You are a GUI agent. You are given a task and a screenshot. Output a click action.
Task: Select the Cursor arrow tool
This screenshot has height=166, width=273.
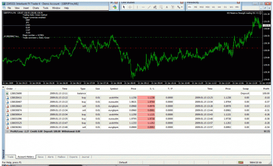click(x=124, y=7)
